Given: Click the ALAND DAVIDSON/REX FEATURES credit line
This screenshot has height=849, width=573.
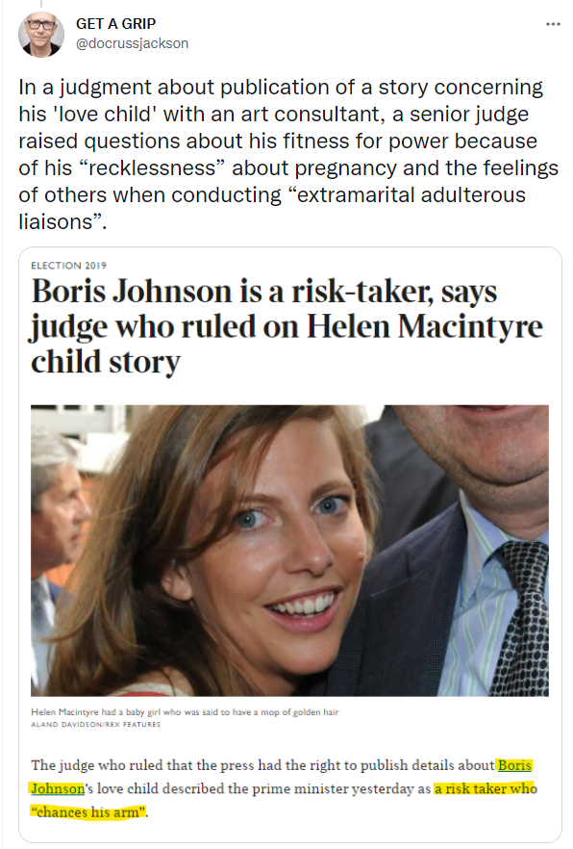Looking at the screenshot, I should 96,725.
